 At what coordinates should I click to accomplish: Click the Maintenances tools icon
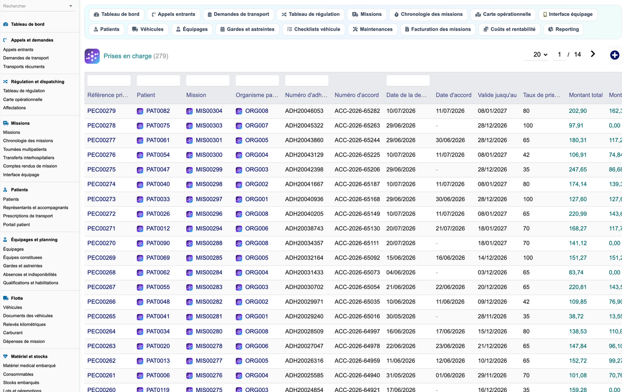coord(355,29)
